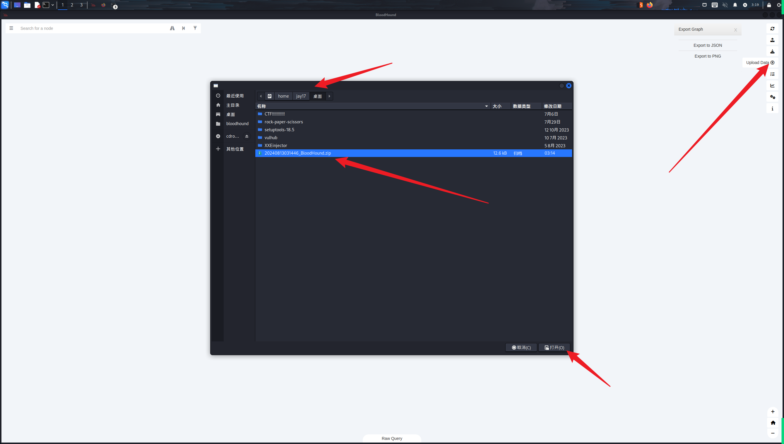Click the BloodHound taskbar window icon
Viewport: 784px width, 444px height.
[93, 5]
